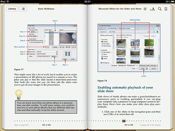Image resolution: width=175 pixels, height=131 pixels.
Task: Tap the Figure 7.7 Photo Album dialog image
Action: [52, 43]
